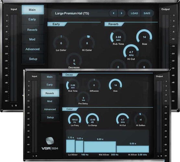Click the VSR S24 logo icon
The height and width of the screenshot is (162, 180).
(50, 141)
